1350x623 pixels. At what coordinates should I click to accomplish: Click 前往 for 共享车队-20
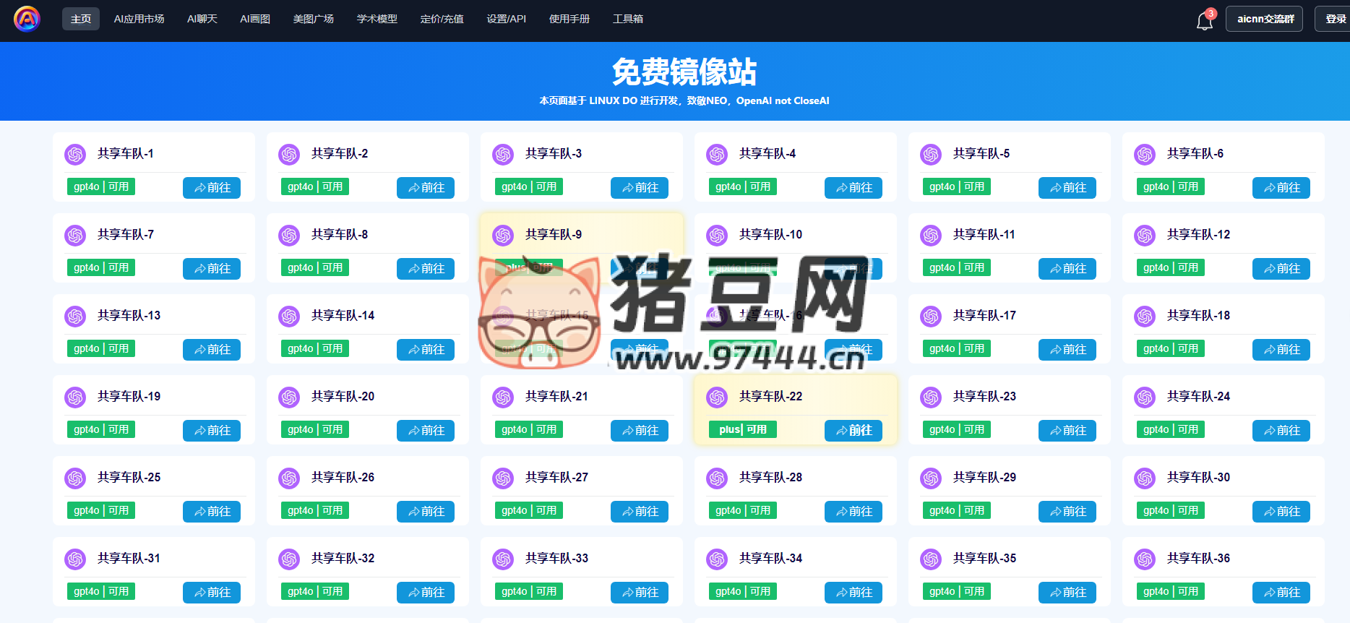coord(426,431)
